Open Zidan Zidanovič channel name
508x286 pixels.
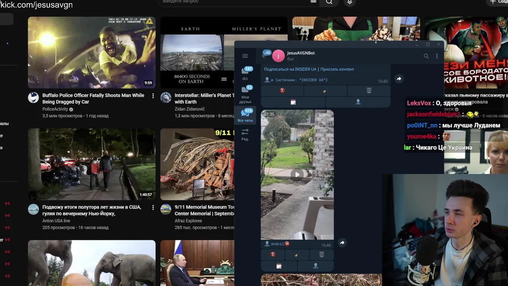(x=190, y=109)
